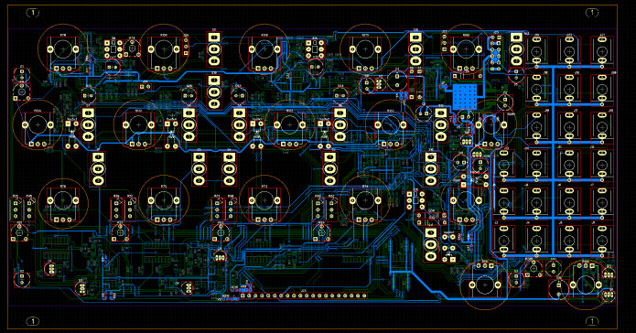636x333 pixels.
Task: Click the solid blue square thermal pad grid
Action: click(464, 97)
